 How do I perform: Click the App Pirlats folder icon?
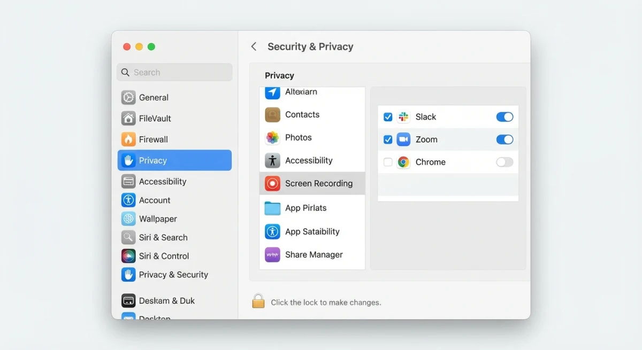tap(273, 208)
